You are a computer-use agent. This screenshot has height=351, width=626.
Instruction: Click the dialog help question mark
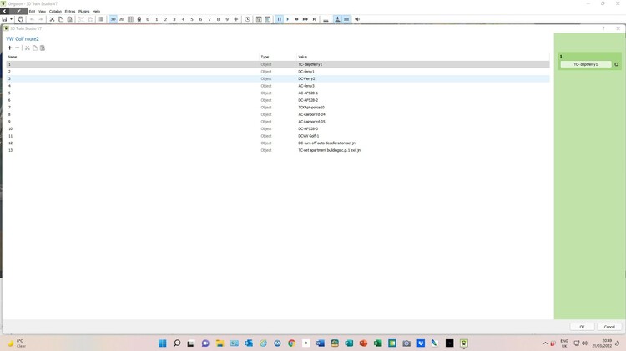point(603,28)
